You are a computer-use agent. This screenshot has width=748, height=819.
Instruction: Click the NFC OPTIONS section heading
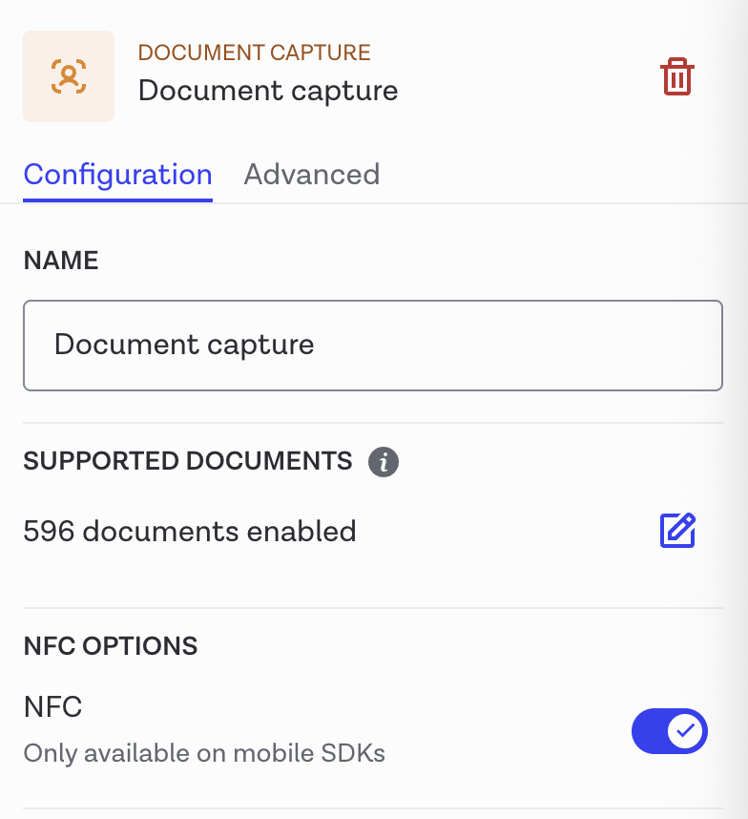[111, 646]
